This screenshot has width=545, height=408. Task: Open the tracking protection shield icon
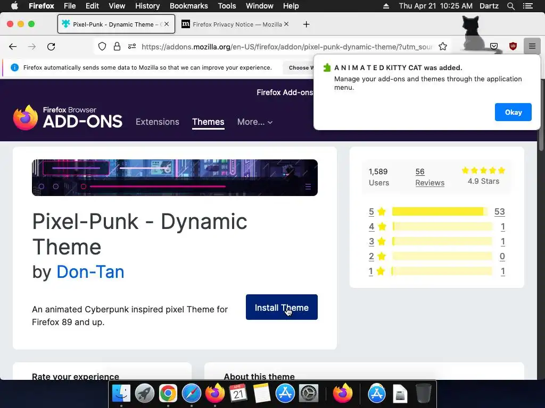point(102,47)
